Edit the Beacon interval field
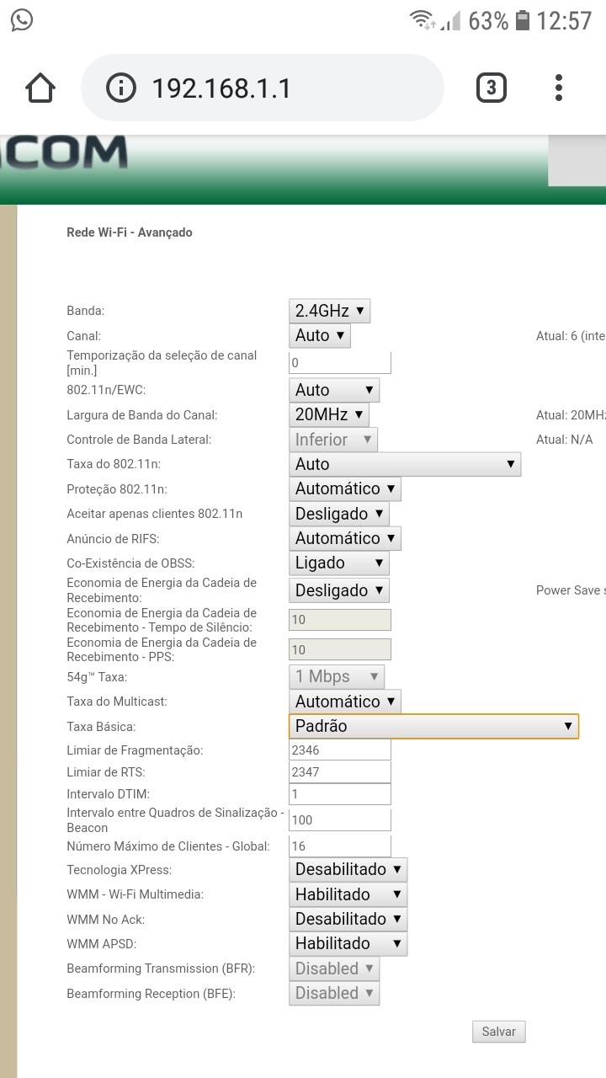Screen dimensions: 606x1078 coord(340,819)
